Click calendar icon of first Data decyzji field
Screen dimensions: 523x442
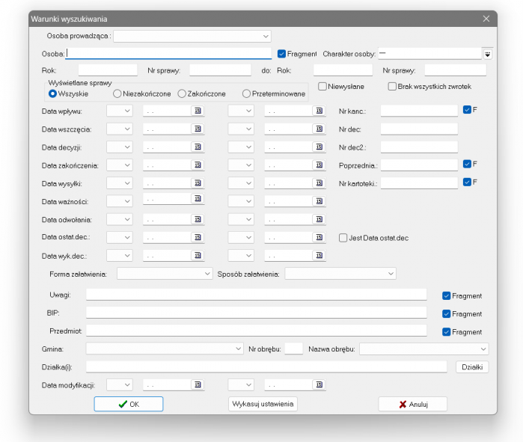pos(198,147)
